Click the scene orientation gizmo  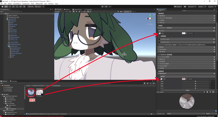click(x=150, y=18)
